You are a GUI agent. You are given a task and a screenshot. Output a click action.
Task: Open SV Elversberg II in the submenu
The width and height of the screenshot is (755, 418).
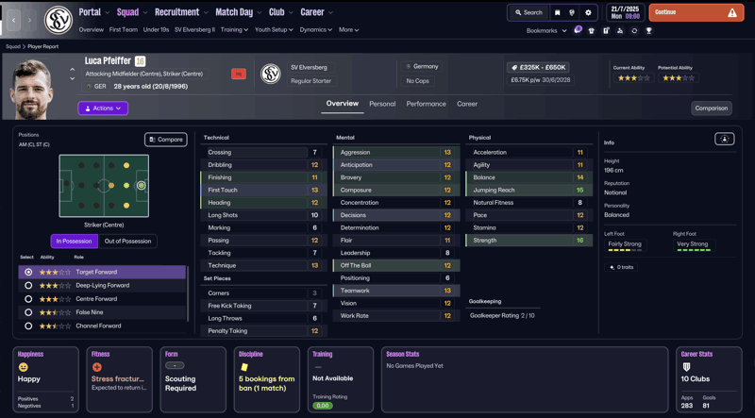pos(194,30)
